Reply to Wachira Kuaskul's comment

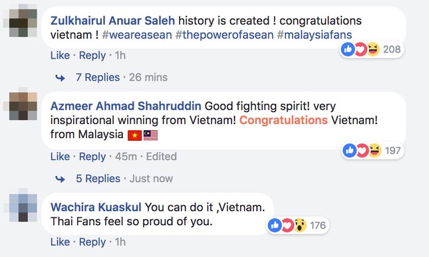tap(92, 242)
